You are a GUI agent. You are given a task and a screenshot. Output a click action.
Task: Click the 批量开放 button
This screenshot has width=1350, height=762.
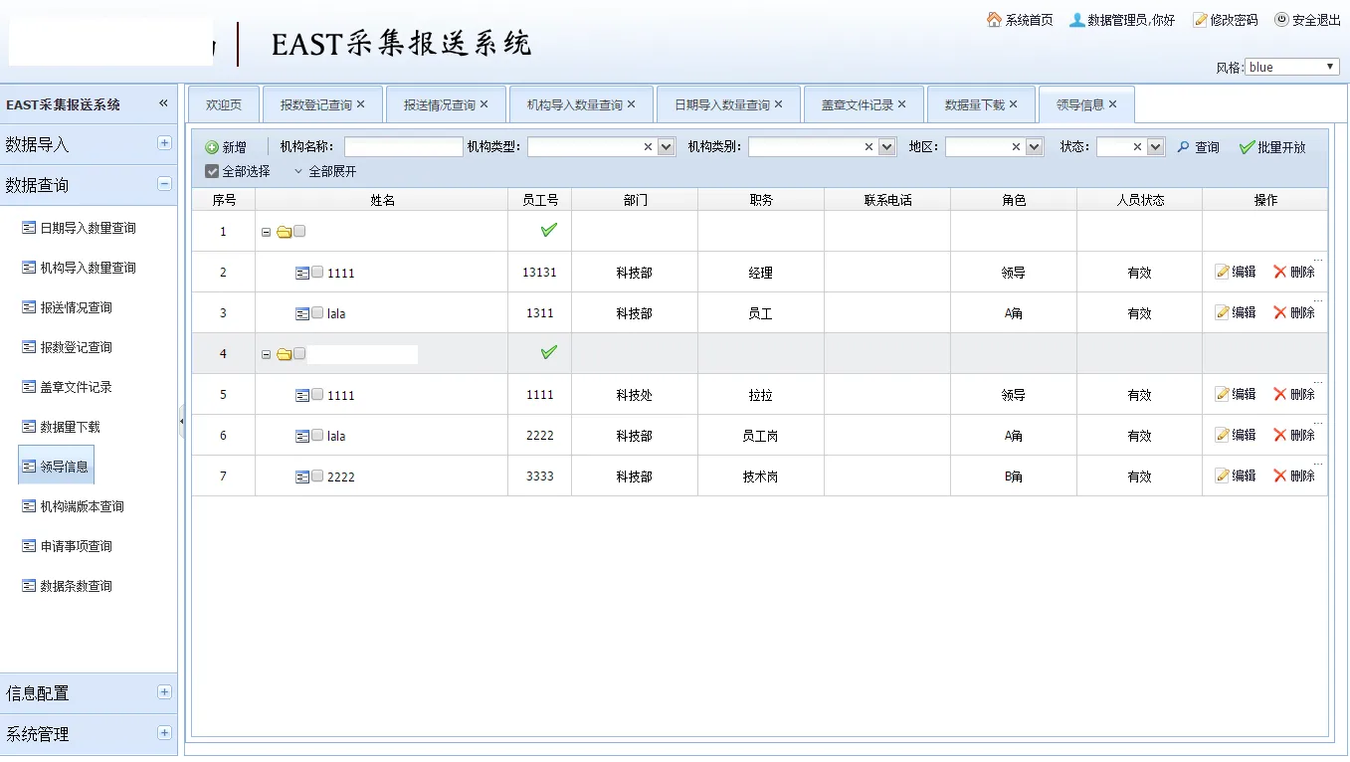click(1272, 147)
